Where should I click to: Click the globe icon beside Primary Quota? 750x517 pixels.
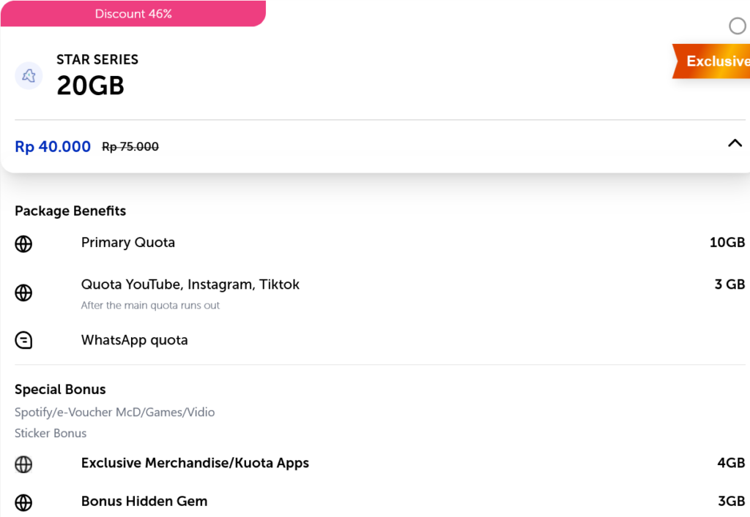pos(23,244)
